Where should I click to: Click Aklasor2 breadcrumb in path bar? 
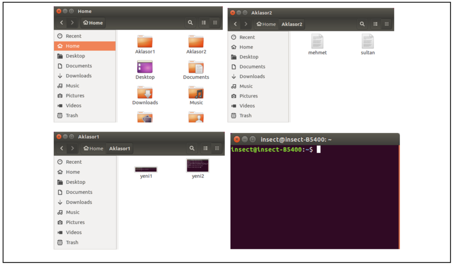[292, 24]
